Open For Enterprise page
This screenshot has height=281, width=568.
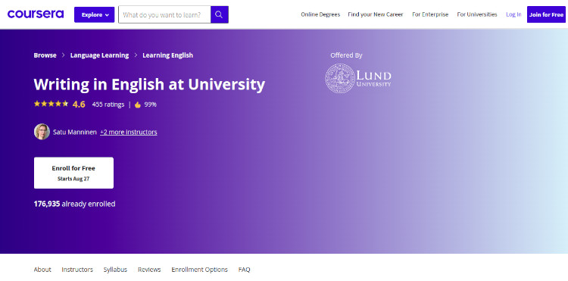[x=430, y=14]
